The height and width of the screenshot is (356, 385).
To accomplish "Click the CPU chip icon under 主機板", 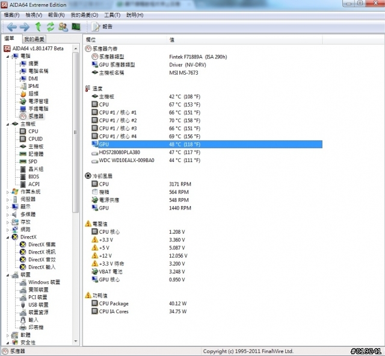I will pos(23,131).
